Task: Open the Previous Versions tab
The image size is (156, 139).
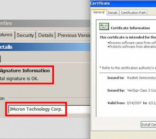Action: (x=73, y=35)
